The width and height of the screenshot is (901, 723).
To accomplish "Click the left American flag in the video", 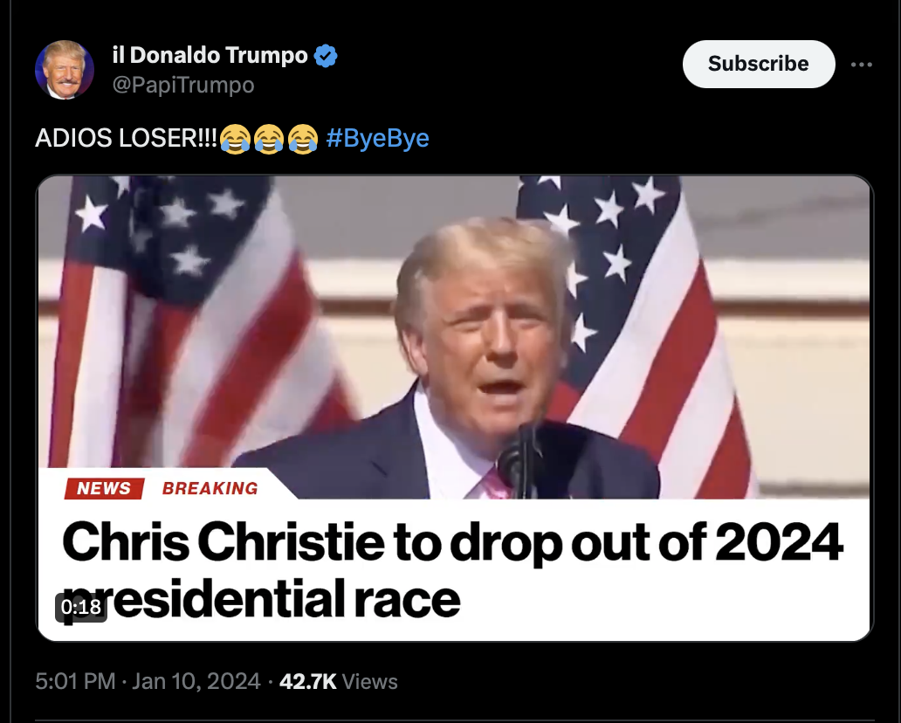I will (x=189, y=322).
